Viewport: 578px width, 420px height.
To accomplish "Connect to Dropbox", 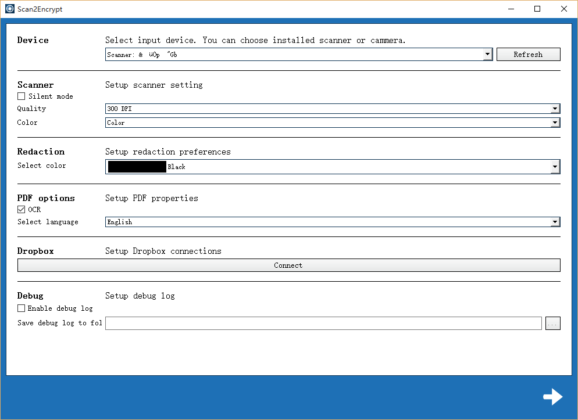I will [x=289, y=265].
